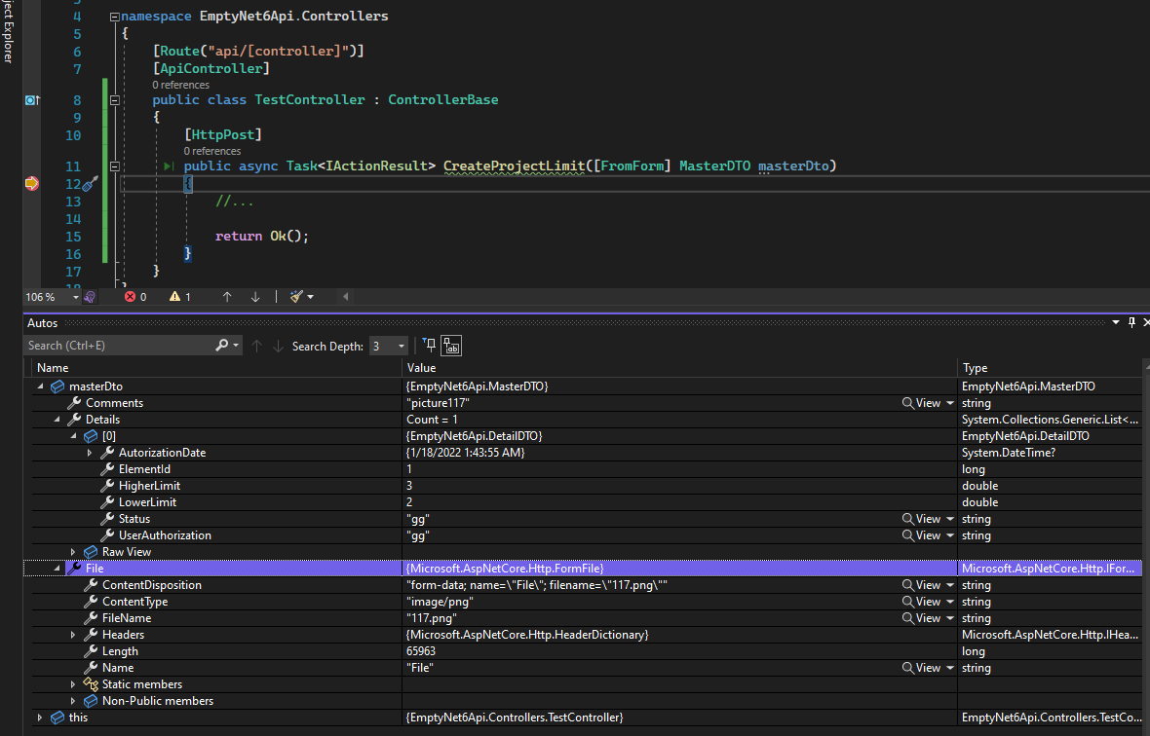1150x736 pixels.
Task: Click the code cleanup broom icon
Action: point(296,297)
